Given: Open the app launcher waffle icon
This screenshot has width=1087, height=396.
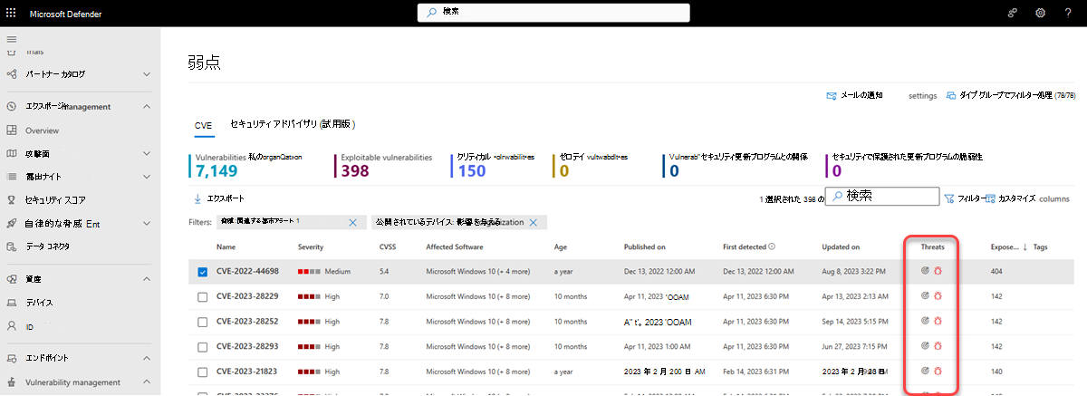Looking at the screenshot, I should [11, 12].
